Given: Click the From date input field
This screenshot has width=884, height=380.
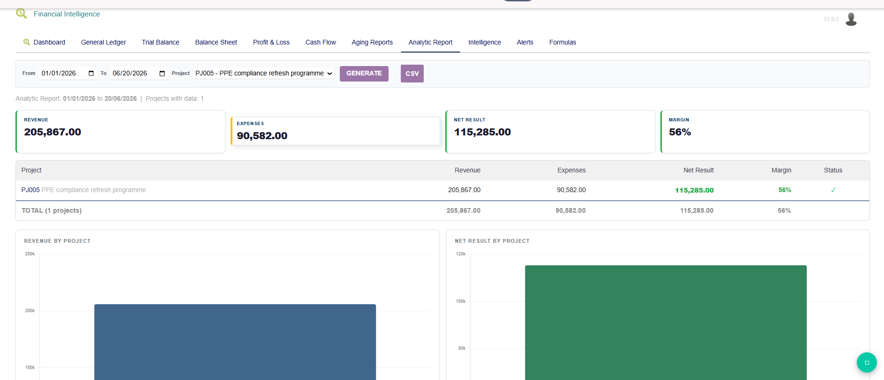Looking at the screenshot, I should point(68,73).
